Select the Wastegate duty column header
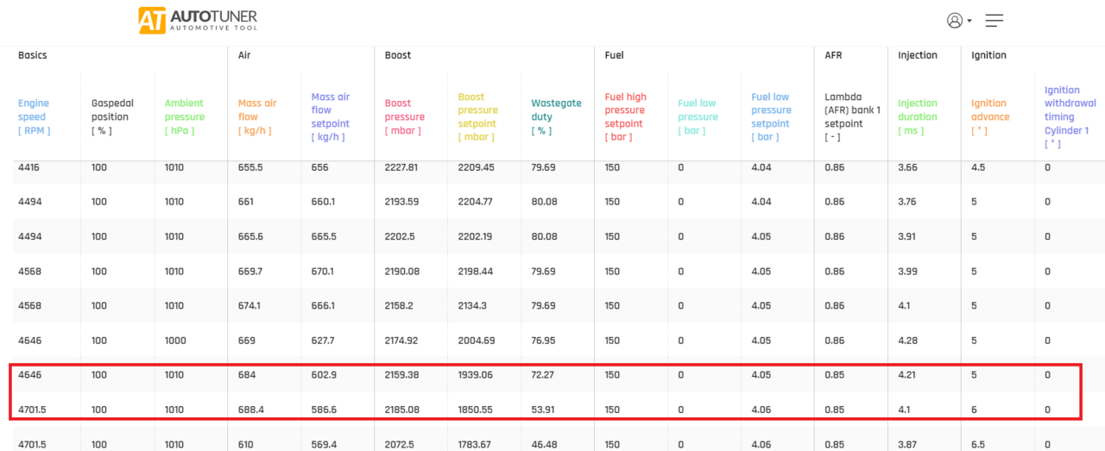The height and width of the screenshot is (451, 1105). pos(556,116)
